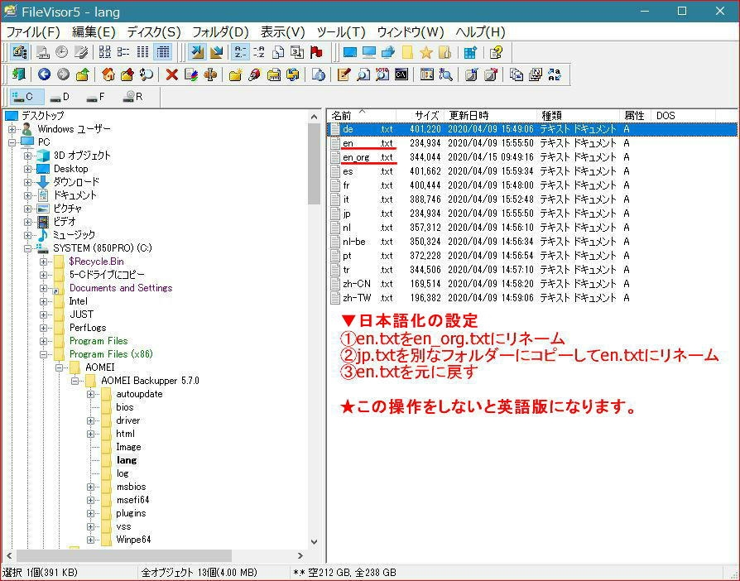
Task: Open the フォルダ(D) menu
Action: coord(220,31)
